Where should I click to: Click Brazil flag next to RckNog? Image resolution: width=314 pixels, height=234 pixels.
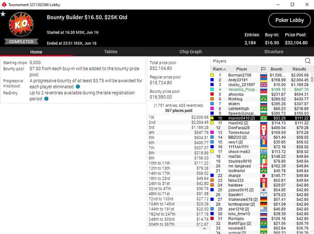(264, 99)
